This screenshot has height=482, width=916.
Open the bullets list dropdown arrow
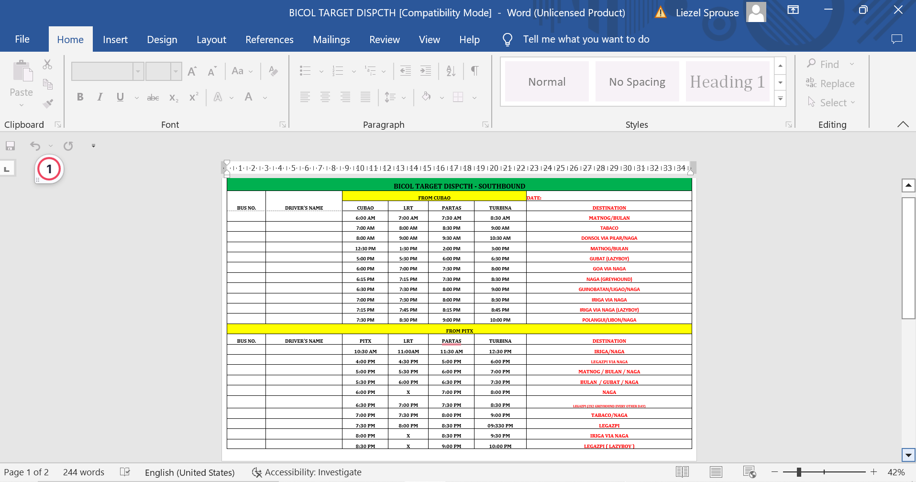[x=321, y=72]
